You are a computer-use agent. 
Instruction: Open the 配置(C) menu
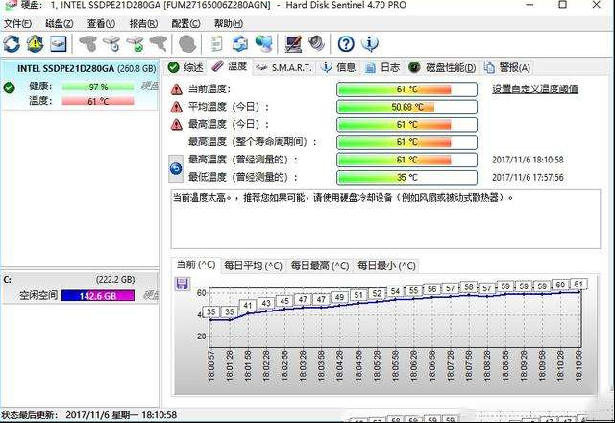pyautogui.click(x=185, y=23)
